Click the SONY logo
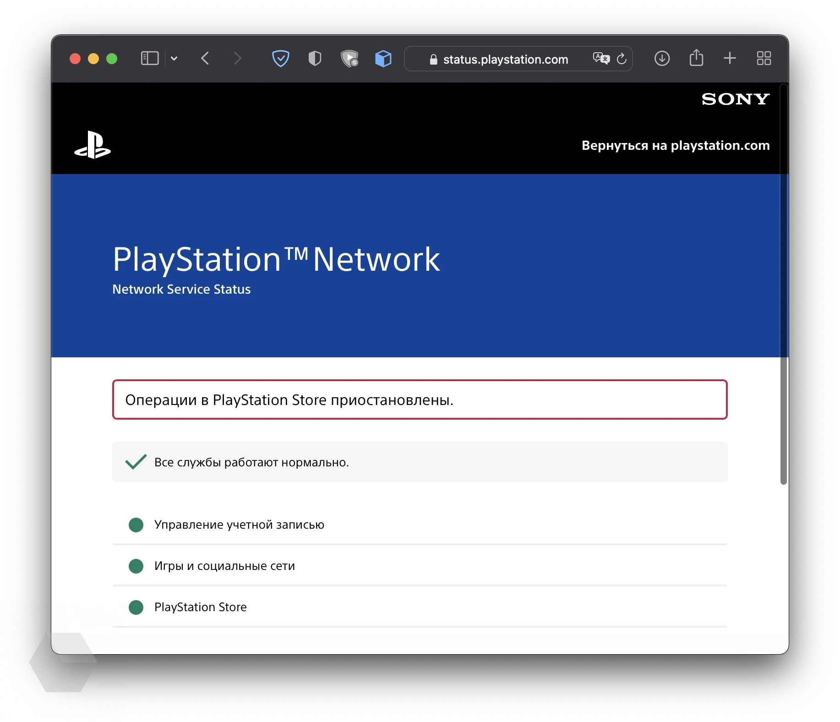The height and width of the screenshot is (722, 840). point(736,99)
